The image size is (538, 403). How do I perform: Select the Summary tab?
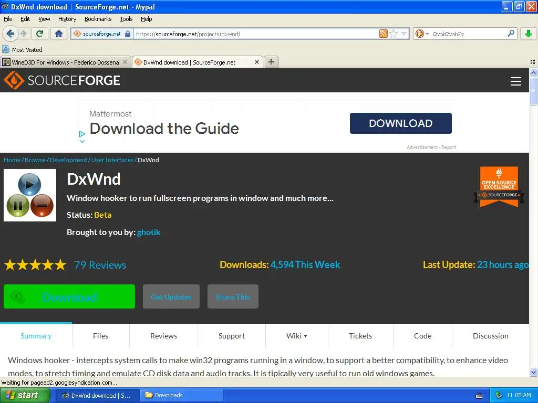(36, 336)
